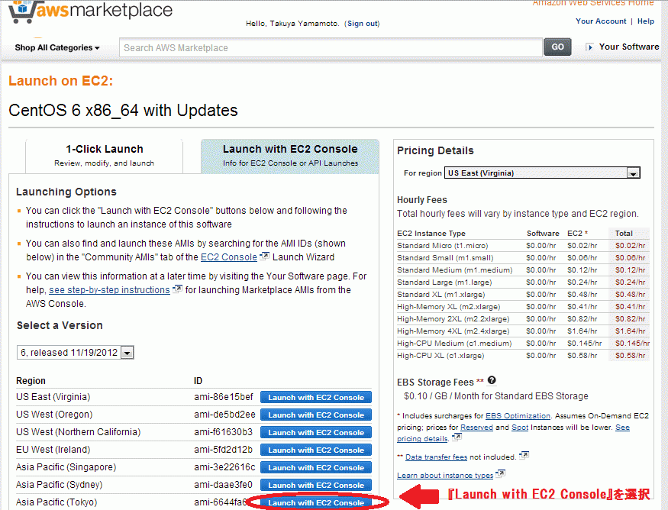Open the Shop All Categories dropdown
Screen dimensions: 668x510
point(57,48)
